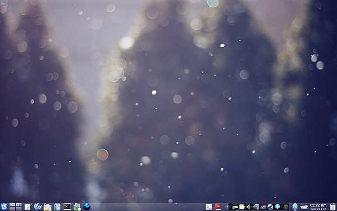Switch to the top-left virtual desktop in pager
The width and height of the screenshot is (337, 211).
point(12,205)
